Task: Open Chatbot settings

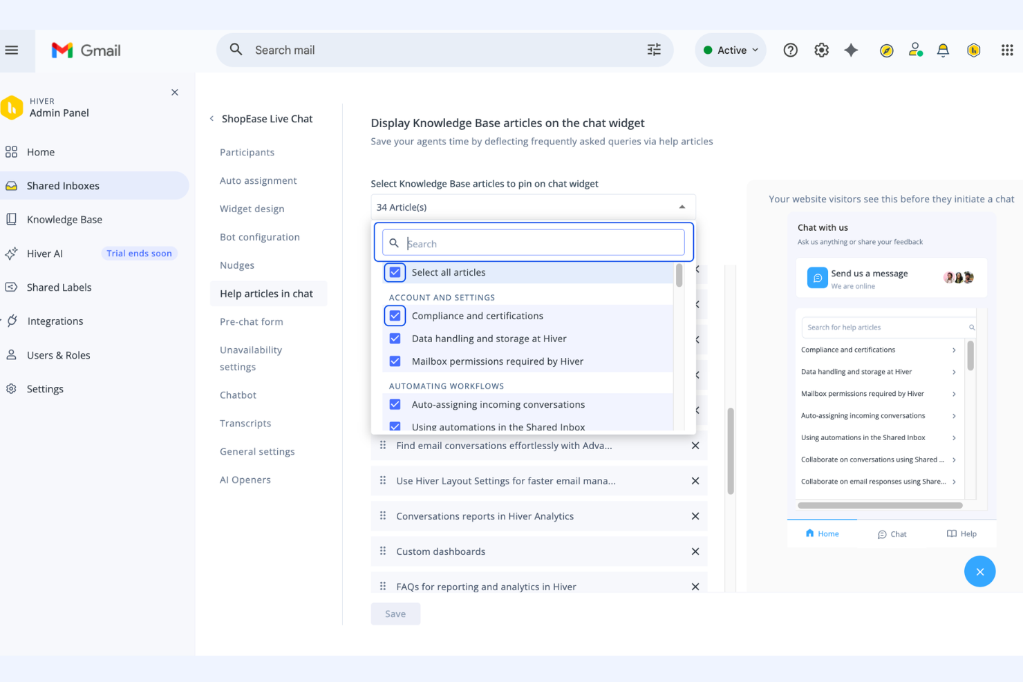Action: point(238,395)
